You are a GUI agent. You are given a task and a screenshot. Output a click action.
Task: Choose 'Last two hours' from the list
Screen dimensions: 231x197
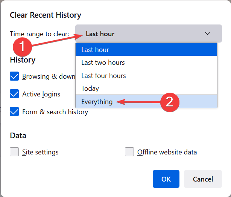click(x=146, y=63)
